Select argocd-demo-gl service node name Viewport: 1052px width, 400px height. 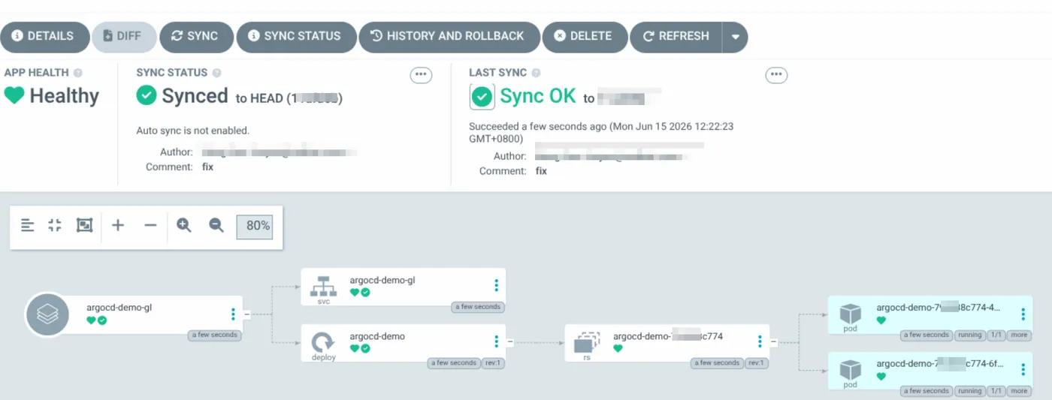tap(382, 281)
